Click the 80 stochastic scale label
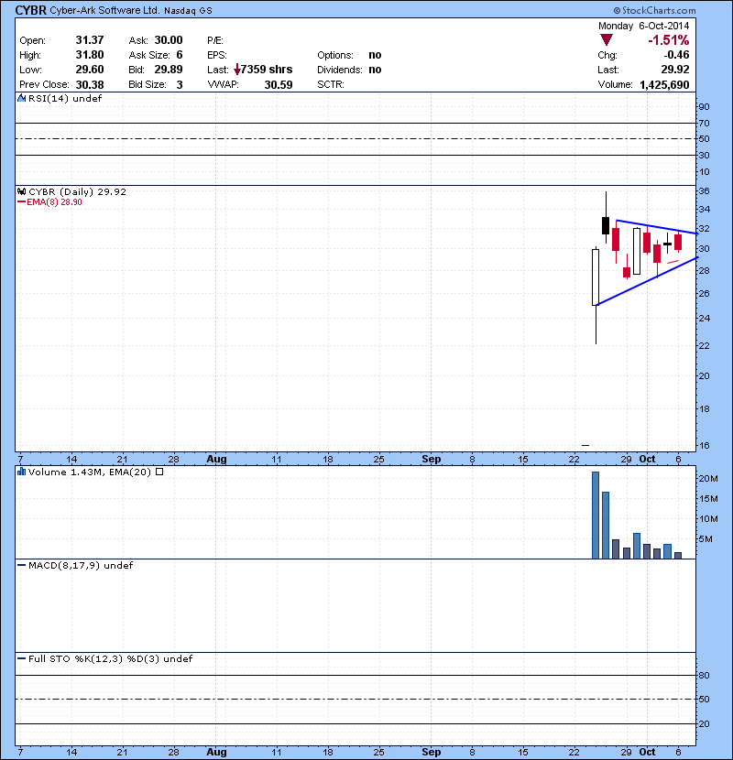733x760 pixels. [x=704, y=675]
